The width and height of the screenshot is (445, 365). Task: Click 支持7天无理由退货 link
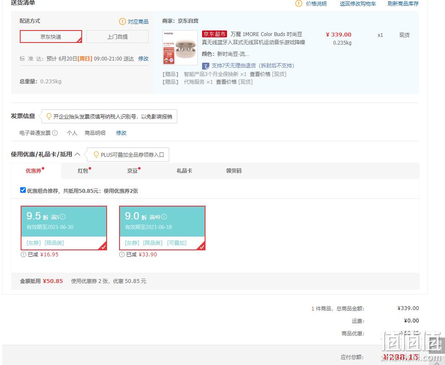[x=253, y=66]
